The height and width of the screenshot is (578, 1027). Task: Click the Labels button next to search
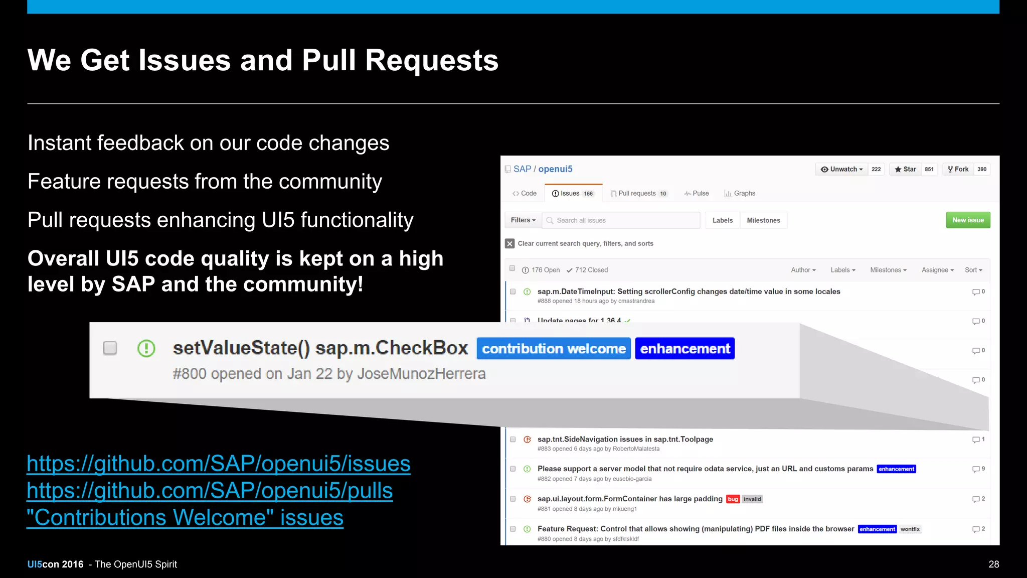(x=722, y=221)
